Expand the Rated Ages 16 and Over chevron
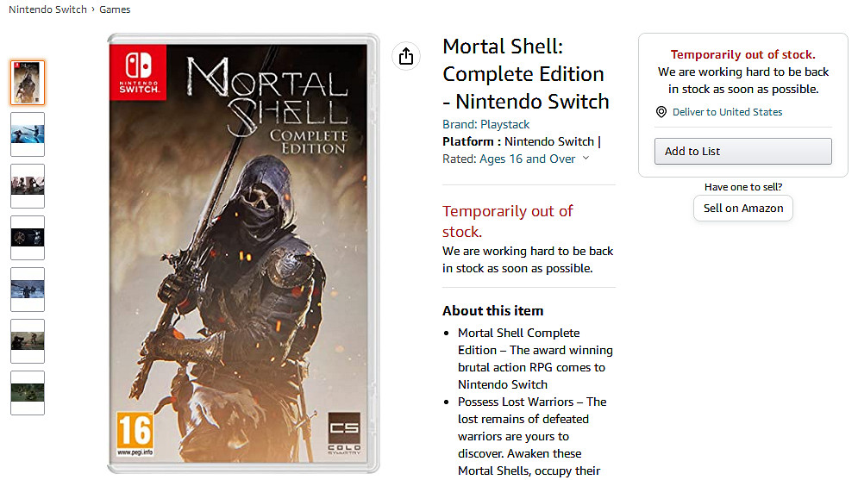The height and width of the screenshot is (480, 858). (x=586, y=158)
